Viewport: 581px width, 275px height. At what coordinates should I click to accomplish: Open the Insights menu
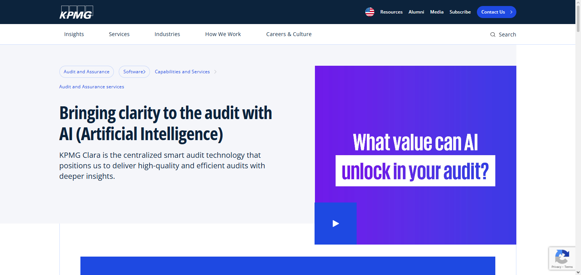click(74, 34)
